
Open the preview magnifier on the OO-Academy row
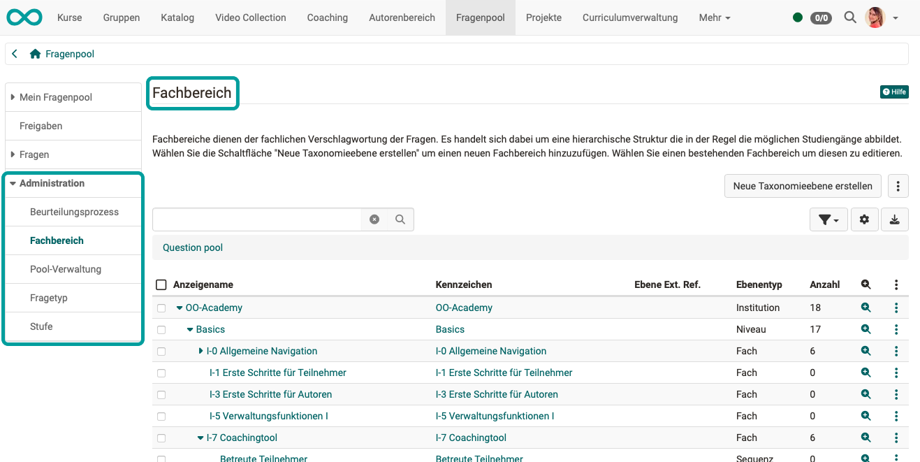(x=866, y=308)
